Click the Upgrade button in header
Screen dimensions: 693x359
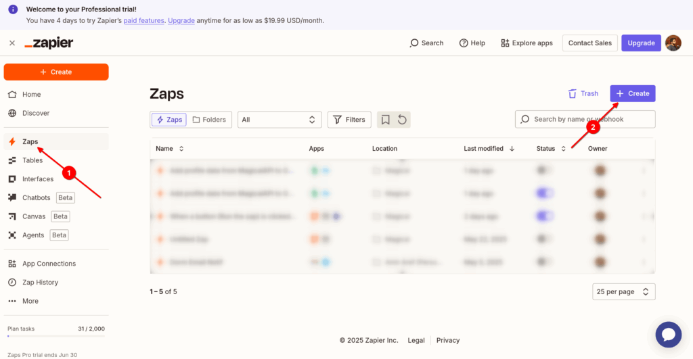tap(641, 43)
